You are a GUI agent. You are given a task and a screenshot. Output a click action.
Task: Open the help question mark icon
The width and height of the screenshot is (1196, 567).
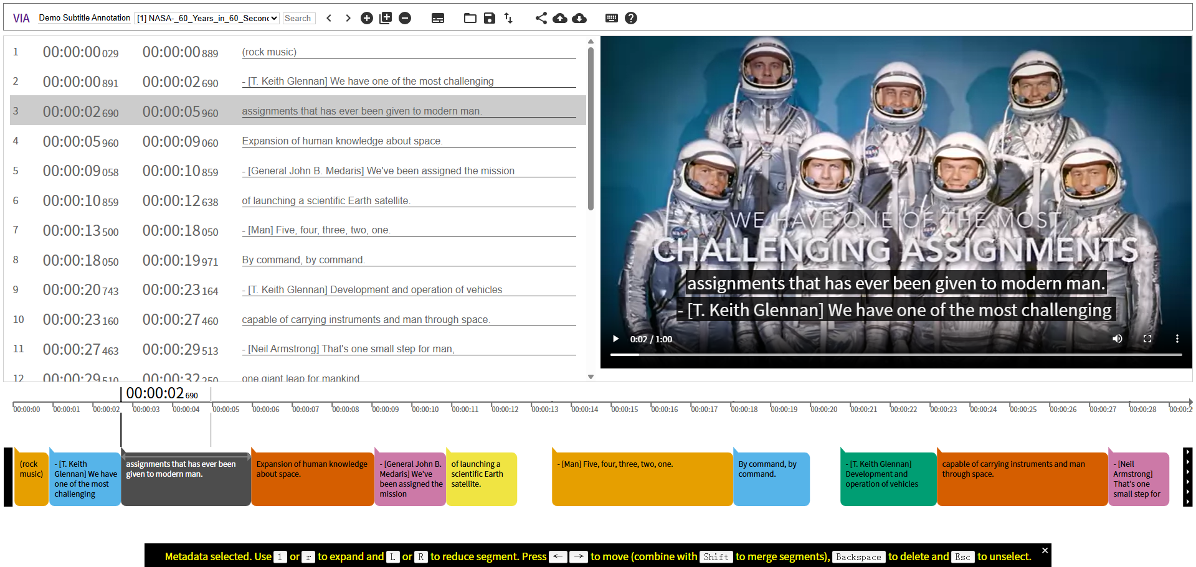[631, 18]
